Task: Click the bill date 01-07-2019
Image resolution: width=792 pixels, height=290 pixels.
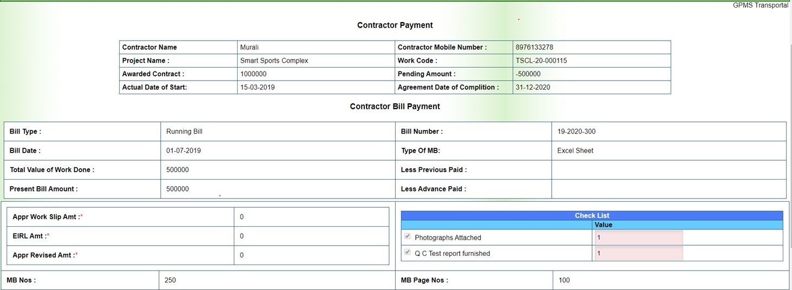Action: (184, 150)
